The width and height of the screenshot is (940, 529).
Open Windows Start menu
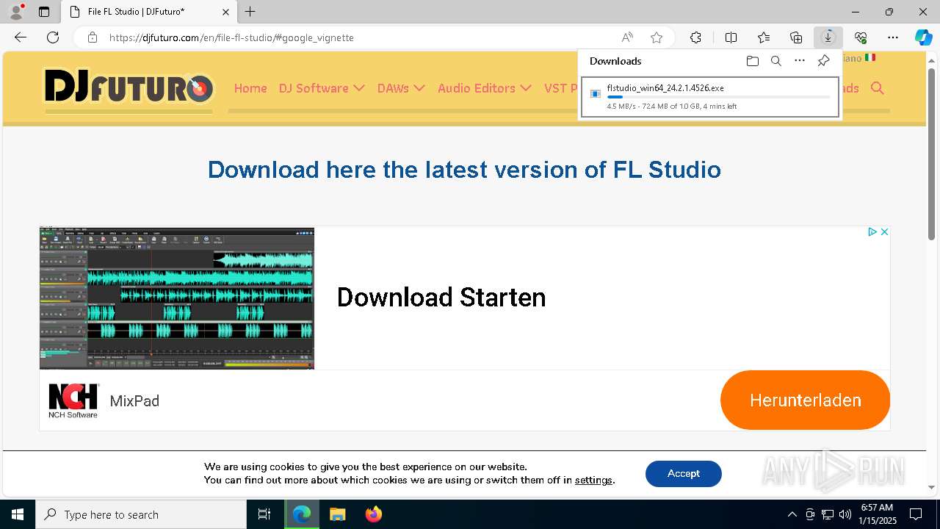18,514
